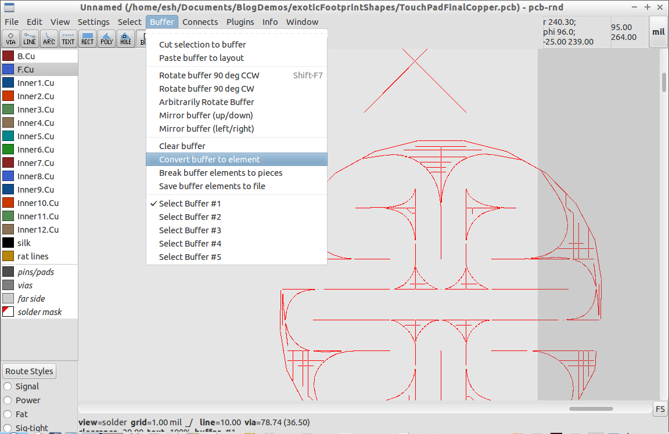Select the VIA placement tool
Image resolution: width=669 pixels, height=434 pixels.
coord(10,39)
